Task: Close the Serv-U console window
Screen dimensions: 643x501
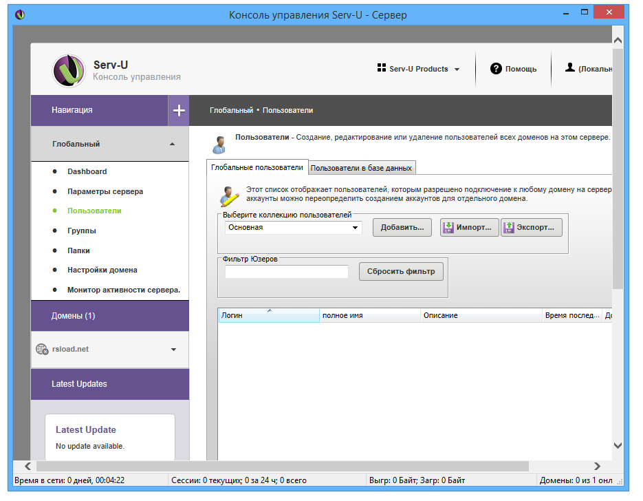Action: click(609, 12)
